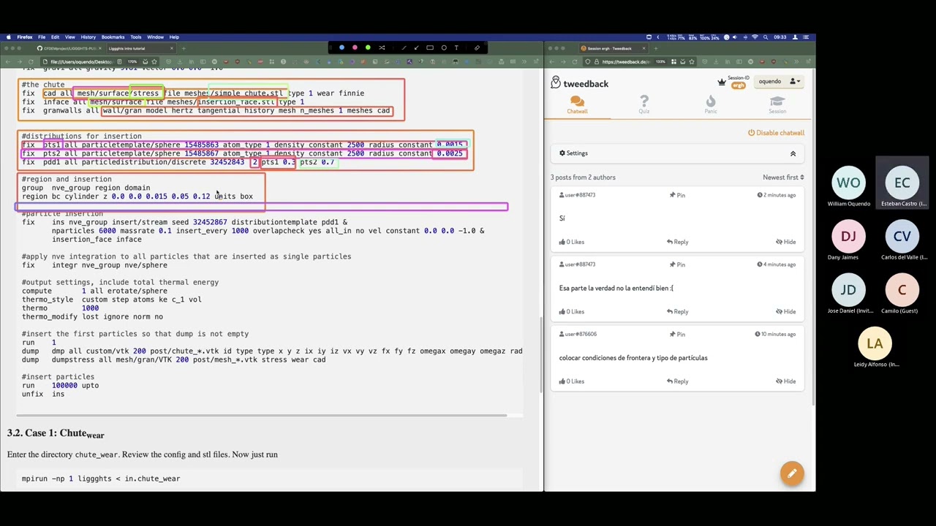Switch to the Session tab
This screenshot has width=936, height=526.
pos(777,104)
